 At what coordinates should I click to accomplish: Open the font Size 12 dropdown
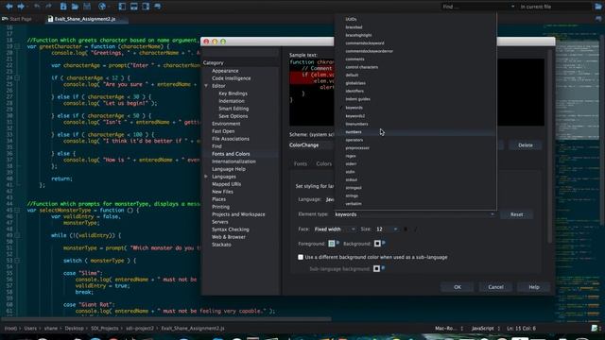point(387,229)
